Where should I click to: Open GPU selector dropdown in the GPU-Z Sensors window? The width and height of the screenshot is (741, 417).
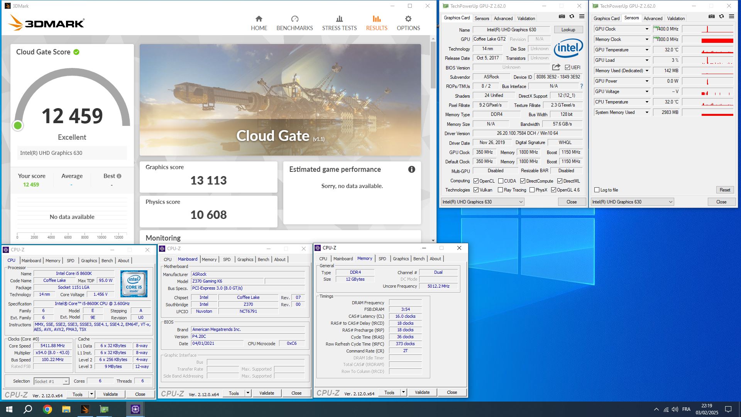coord(632,202)
